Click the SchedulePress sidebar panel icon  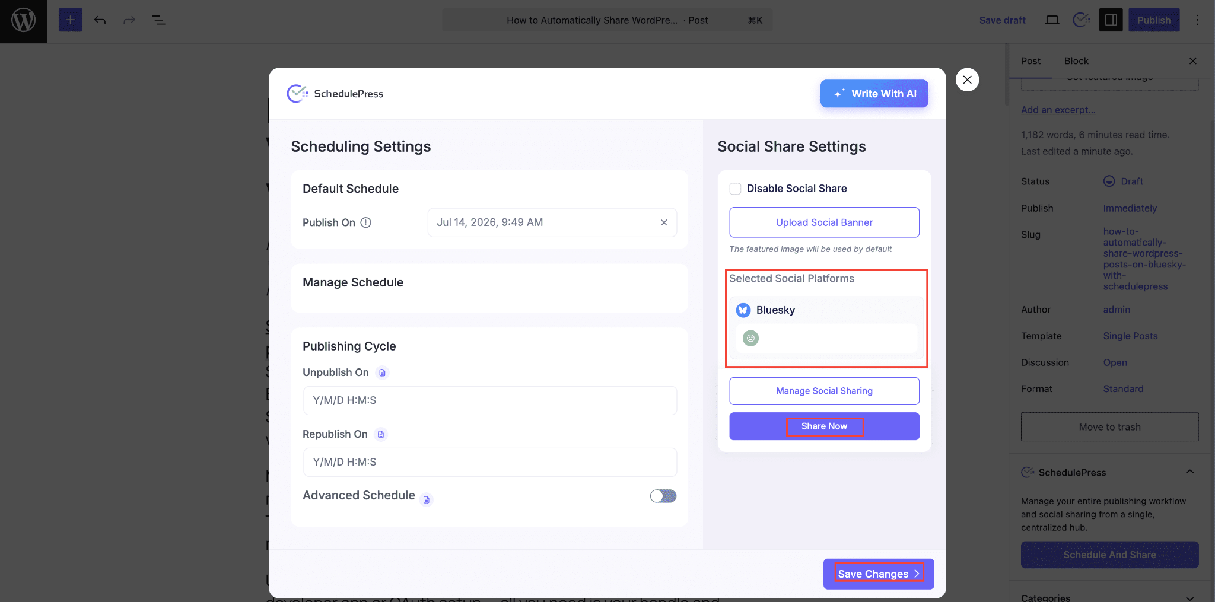pos(1028,472)
